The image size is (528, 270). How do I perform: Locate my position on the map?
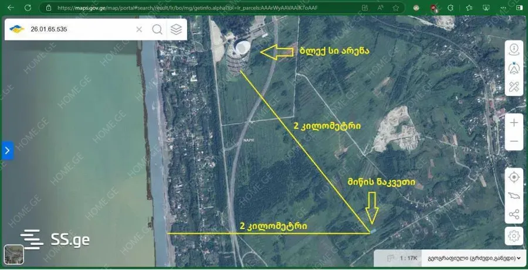point(514,177)
